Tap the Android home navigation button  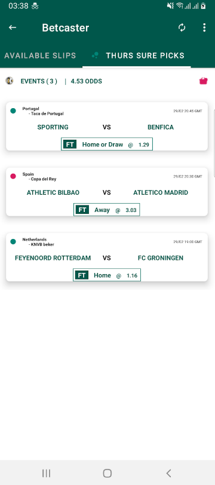coord(107,473)
